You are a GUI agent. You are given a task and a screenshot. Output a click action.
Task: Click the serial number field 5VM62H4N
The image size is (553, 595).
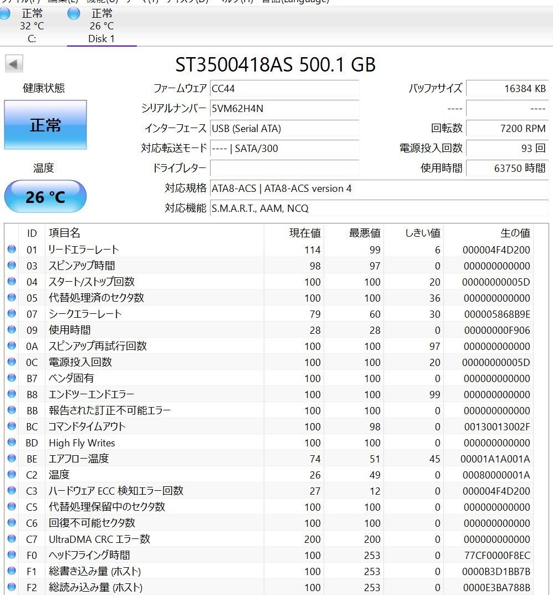pos(284,109)
